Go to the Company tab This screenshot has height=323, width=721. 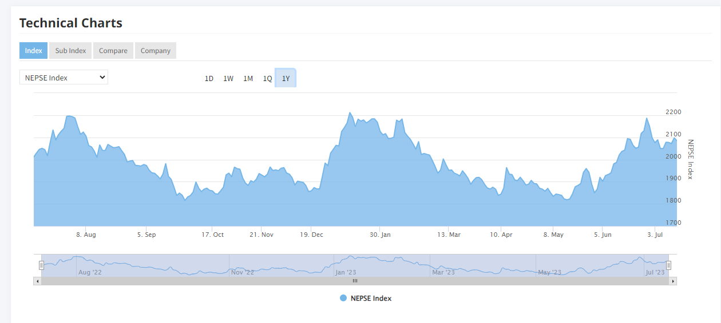(156, 50)
